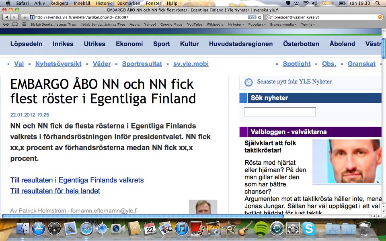386x241 pixels.
Task: Click the orange SnapBack arrow in search field
Action: point(380,17)
